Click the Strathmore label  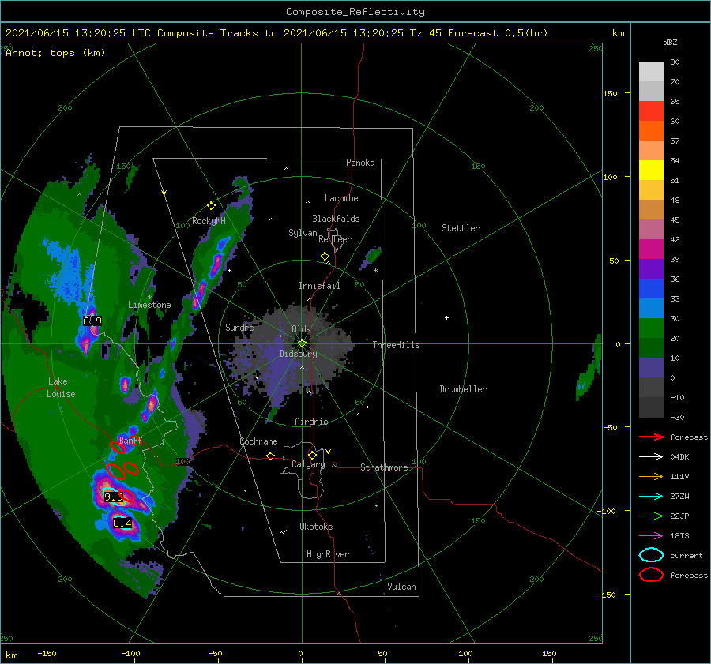tap(384, 467)
